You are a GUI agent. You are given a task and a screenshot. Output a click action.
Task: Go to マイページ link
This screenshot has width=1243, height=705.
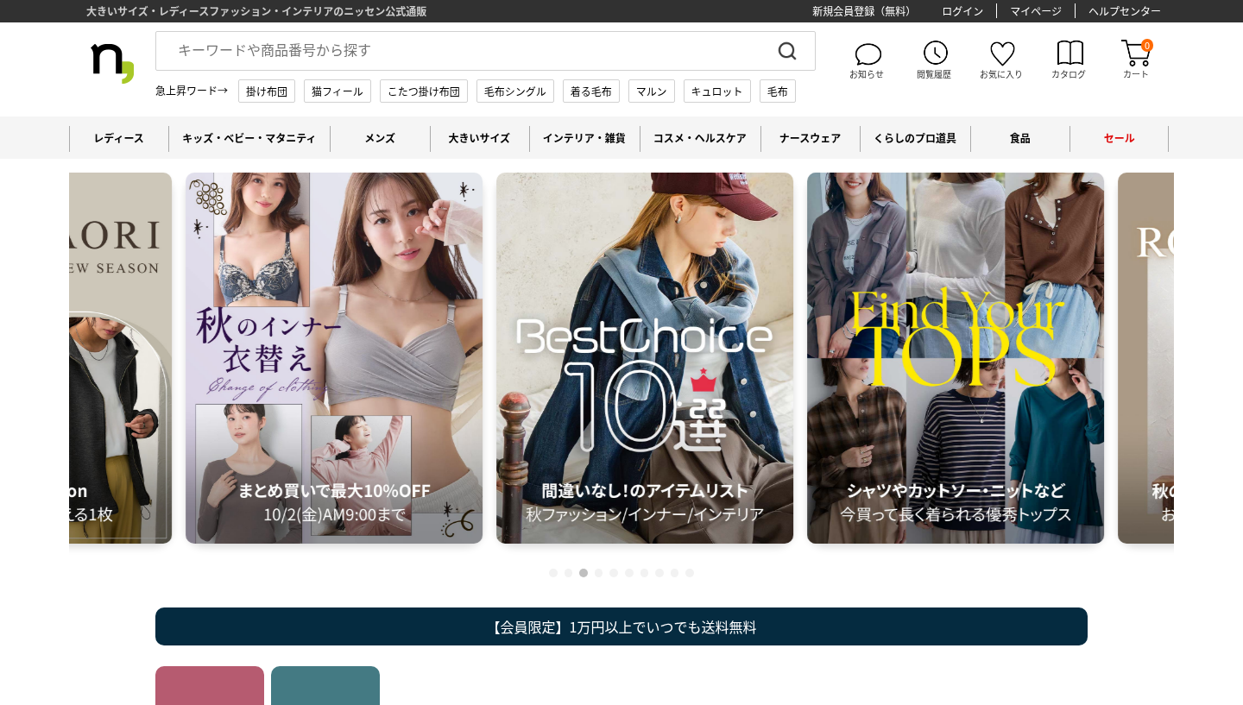coord(1036,11)
